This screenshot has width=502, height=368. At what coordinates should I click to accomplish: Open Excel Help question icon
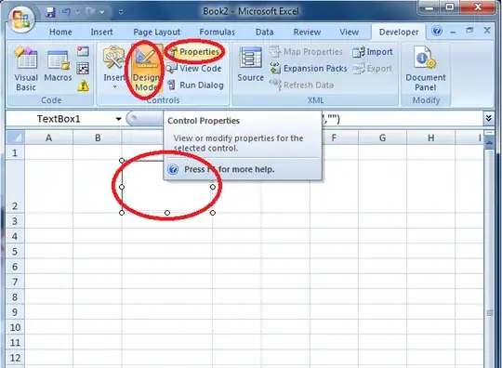click(x=437, y=31)
